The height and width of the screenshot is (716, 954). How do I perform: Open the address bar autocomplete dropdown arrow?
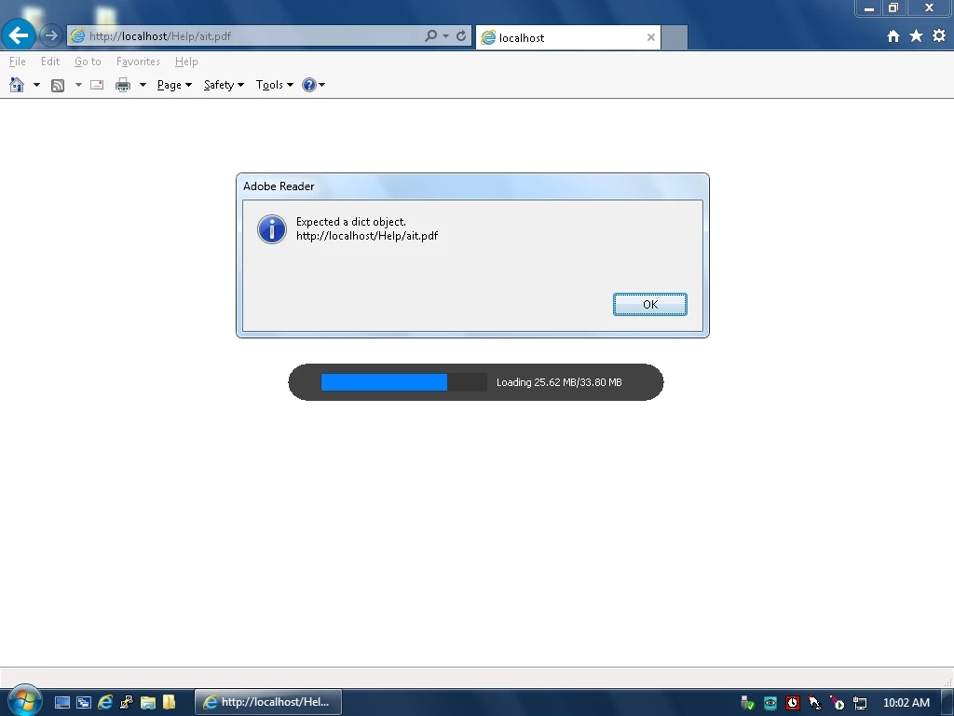click(446, 36)
